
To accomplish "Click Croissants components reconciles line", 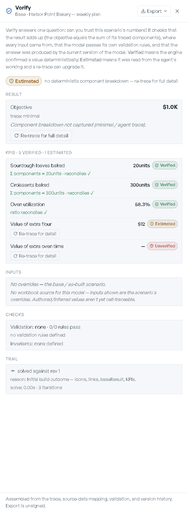I will click(x=52, y=193).
